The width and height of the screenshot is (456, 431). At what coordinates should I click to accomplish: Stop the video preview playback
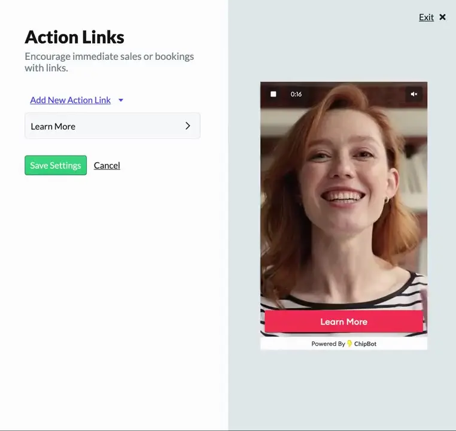pyautogui.click(x=273, y=94)
